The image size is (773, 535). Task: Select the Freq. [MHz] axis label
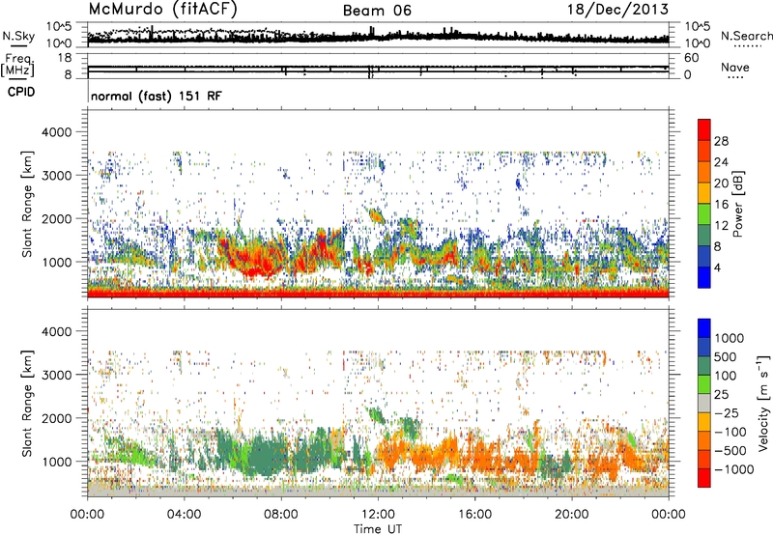(17, 65)
